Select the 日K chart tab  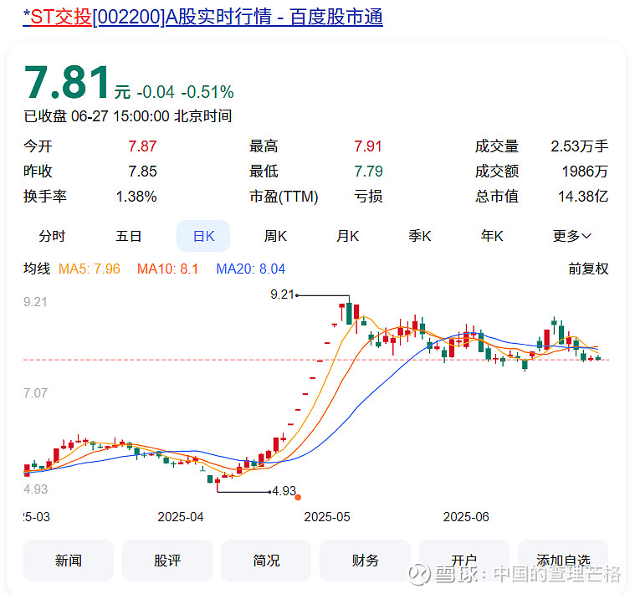coord(203,236)
